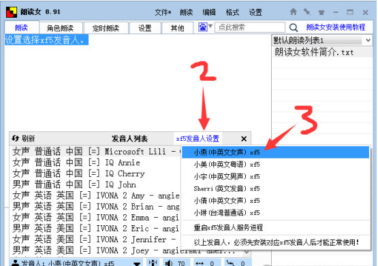Focus the 点此搜索 search field
Viewport: 378px width, 266px height.
click(x=250, y=27)
